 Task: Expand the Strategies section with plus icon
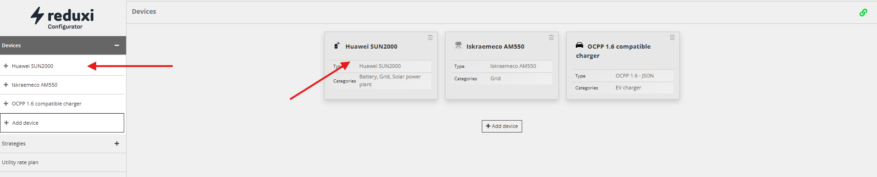coord(117,144)
